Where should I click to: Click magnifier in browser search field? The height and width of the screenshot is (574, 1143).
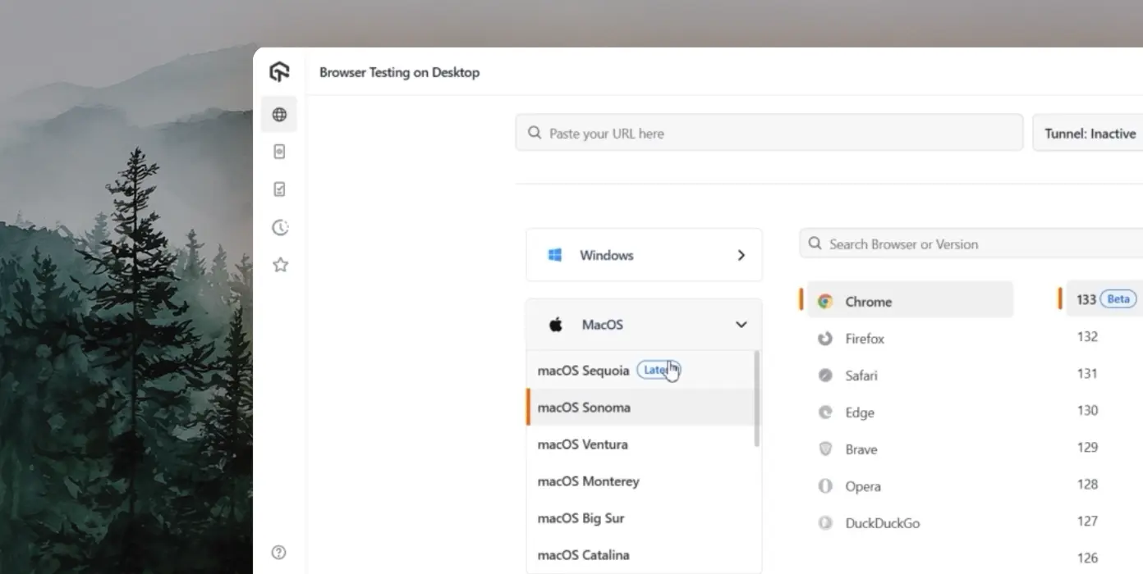815,244
